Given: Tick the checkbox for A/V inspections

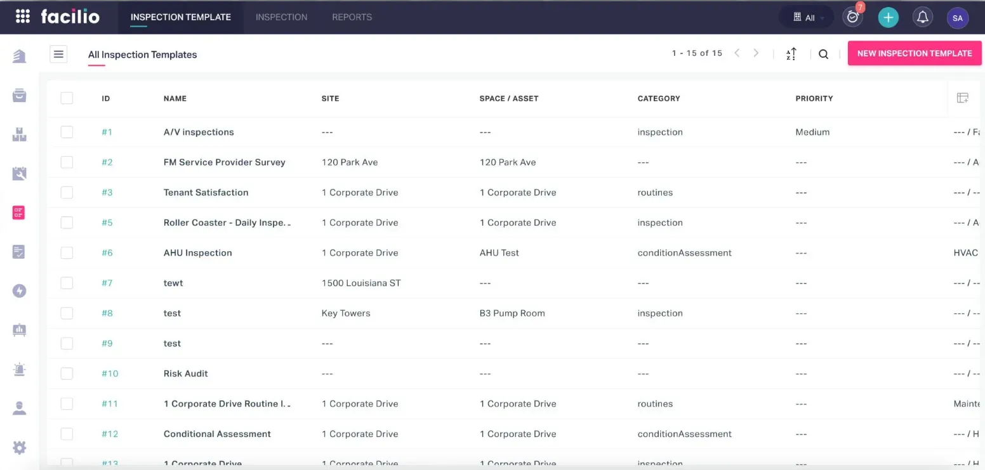Looking at the screenshot, I should pos(67,132).
